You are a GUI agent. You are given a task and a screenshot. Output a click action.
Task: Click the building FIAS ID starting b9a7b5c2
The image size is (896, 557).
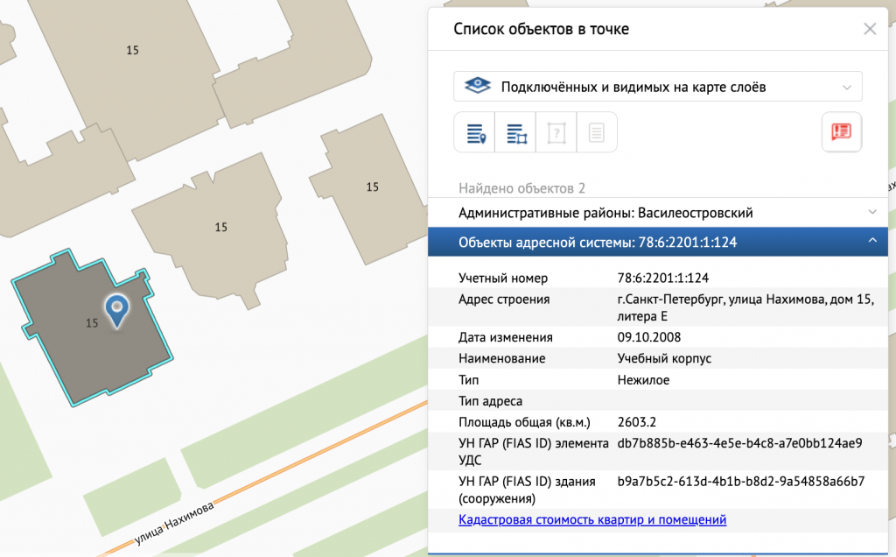pos(740,481)
